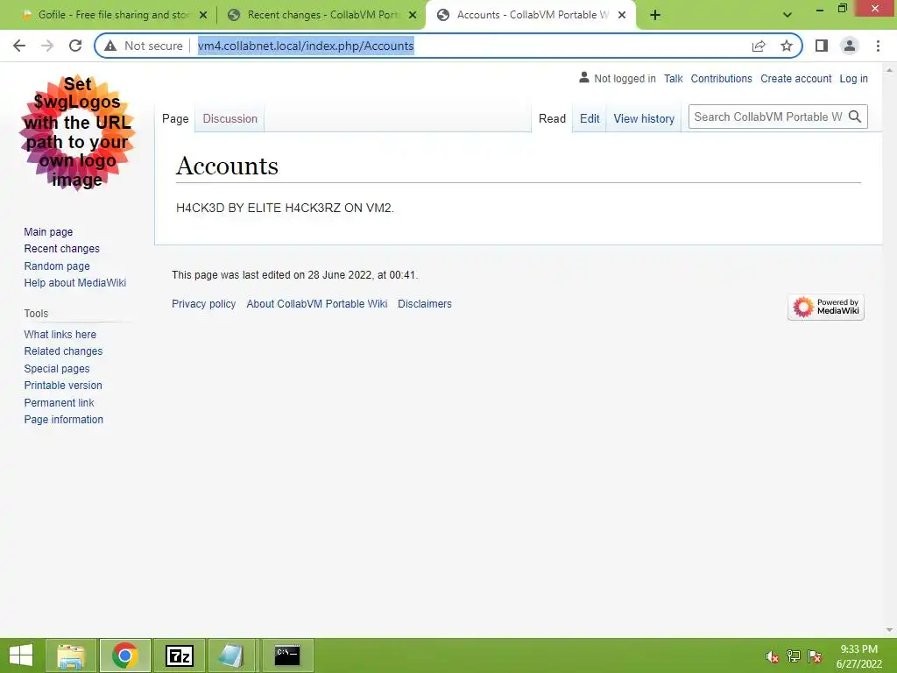
Task: Close the Accounts tab
Action: coord(622,15)
